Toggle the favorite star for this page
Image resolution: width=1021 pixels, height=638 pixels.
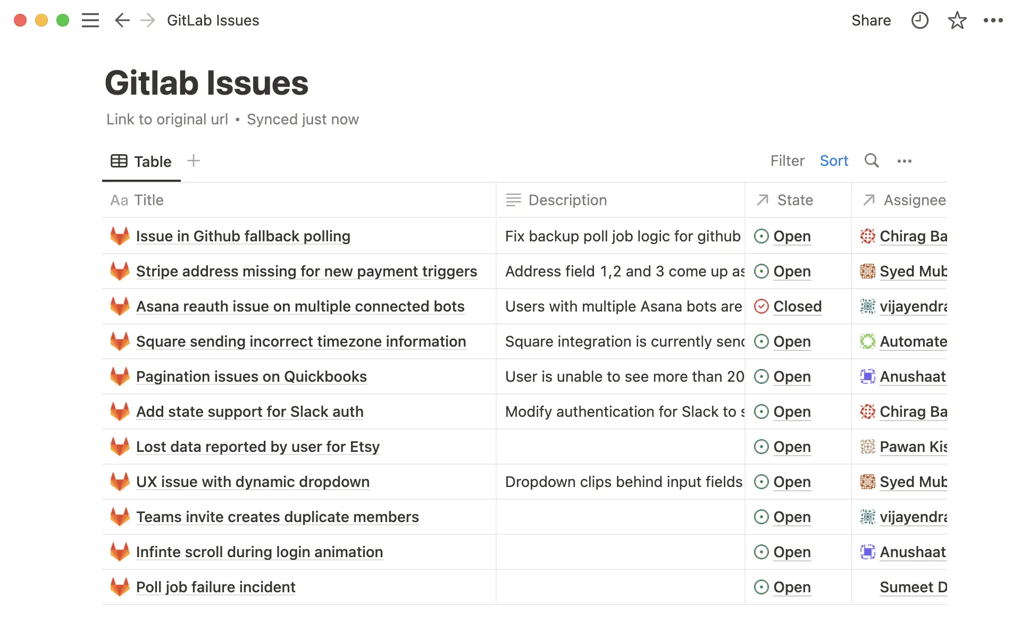[957, 20]
